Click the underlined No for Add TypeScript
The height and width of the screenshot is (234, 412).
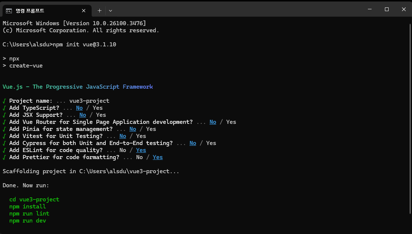pos(79,108)
